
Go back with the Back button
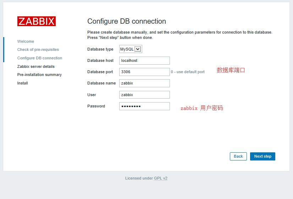tap(238, 156)
